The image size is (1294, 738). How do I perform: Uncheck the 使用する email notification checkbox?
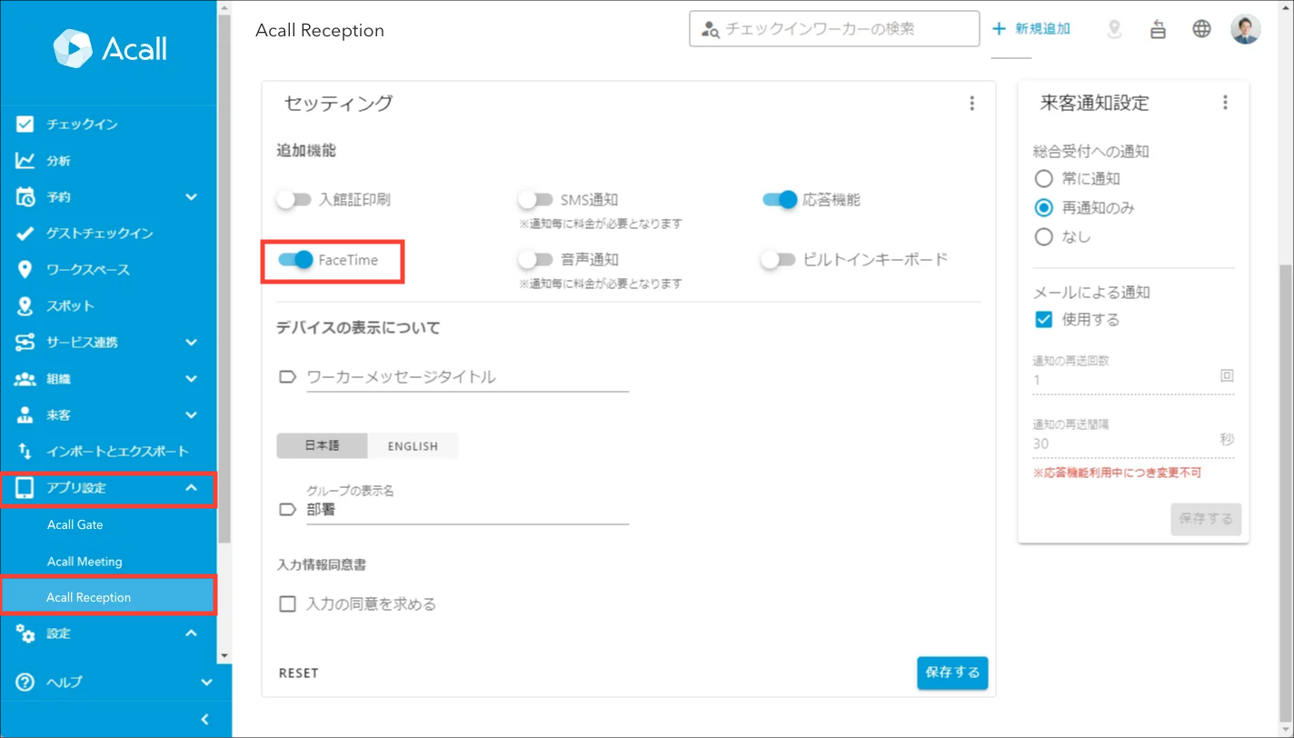click(x=1044, y=320)
